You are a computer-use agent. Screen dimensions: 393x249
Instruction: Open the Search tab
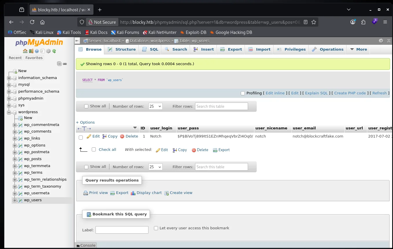(176, 50)
